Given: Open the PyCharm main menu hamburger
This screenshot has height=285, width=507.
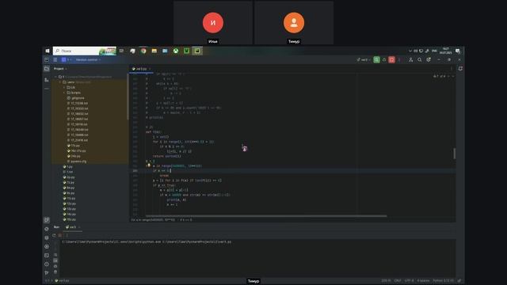Looking at the screenshot, I should [x=55, y=60].
